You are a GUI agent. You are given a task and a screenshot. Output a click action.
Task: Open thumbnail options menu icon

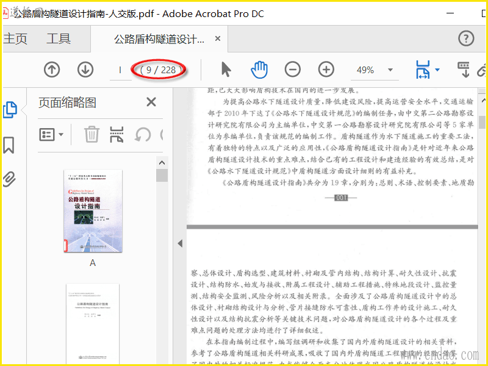click(51, 135)
